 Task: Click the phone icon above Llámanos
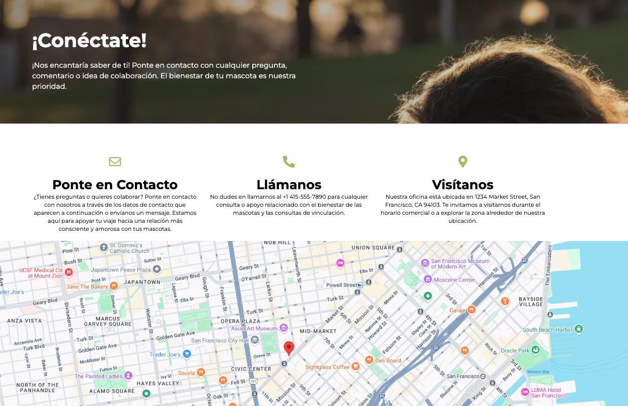tap(289, 162)
